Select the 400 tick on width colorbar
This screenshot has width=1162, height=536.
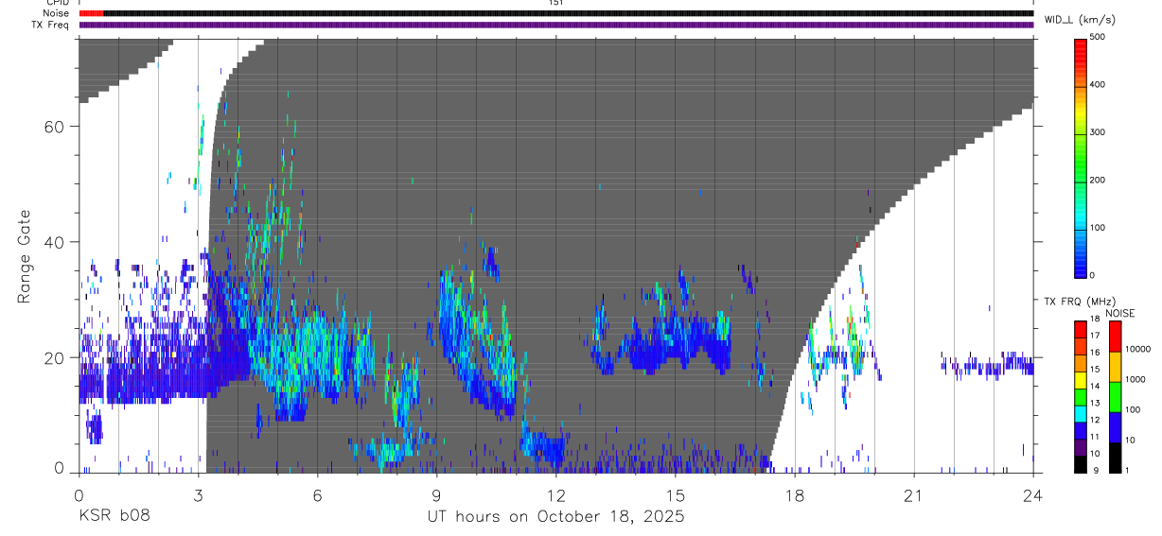pyautogui.click(x=1099, y=85)
